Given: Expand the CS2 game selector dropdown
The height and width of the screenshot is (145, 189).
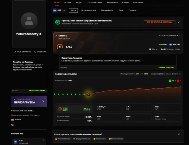Looking at the screenshot, I should pos(59,11).
